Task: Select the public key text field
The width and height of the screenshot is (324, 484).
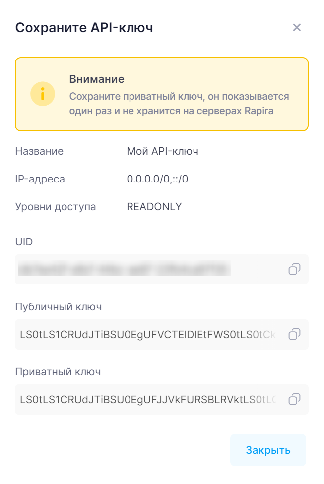Action: 148,334
